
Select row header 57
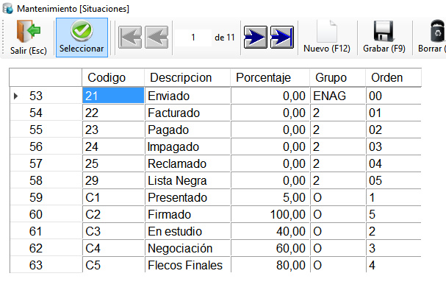[x=46, y=163]
